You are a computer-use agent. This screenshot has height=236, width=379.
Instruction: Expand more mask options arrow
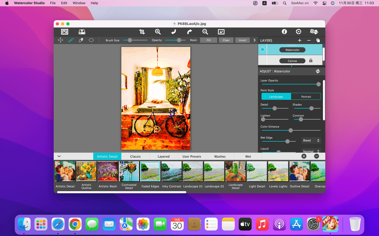pos(255,40)
